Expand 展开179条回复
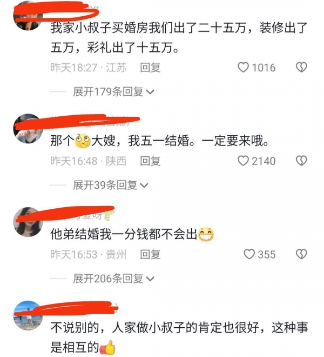This screenshot has height=357, width=324. [114, 92]
